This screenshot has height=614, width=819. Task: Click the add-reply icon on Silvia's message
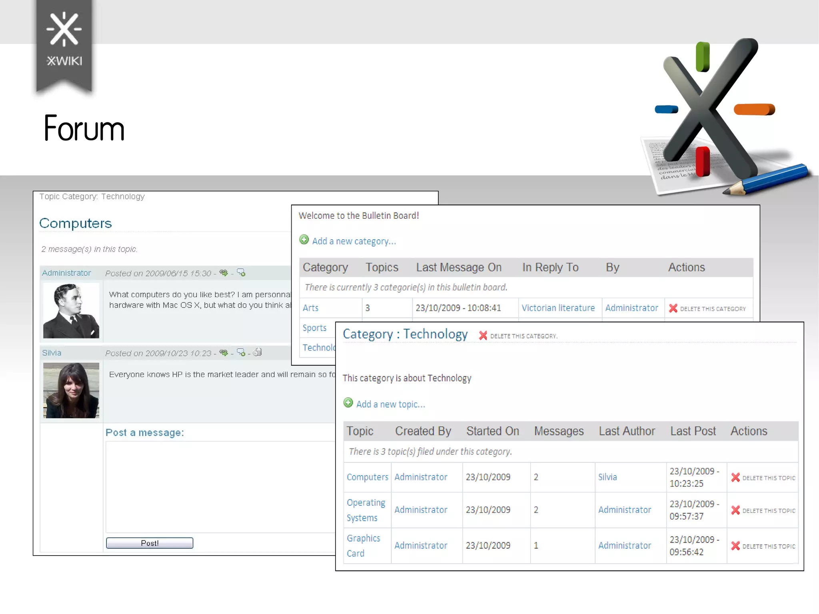[x=241, y=352]
